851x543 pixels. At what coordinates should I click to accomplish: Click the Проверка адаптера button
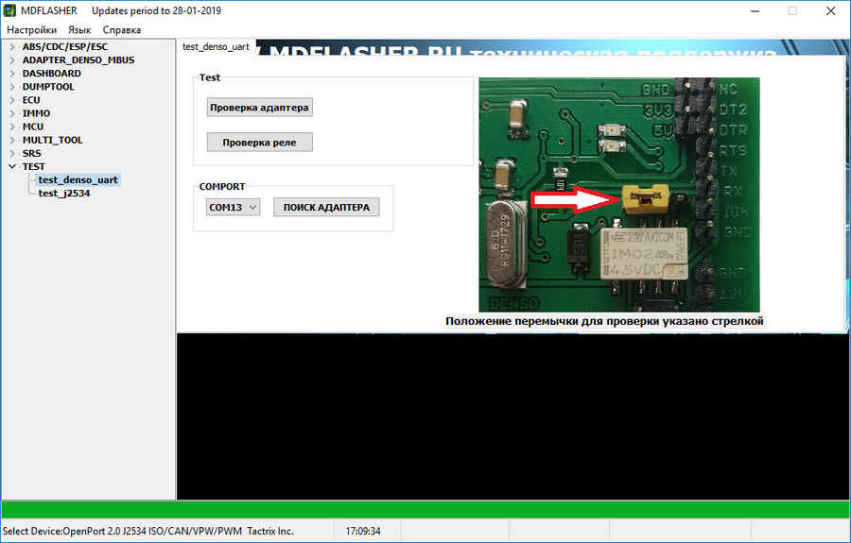[x=259, y=108]
